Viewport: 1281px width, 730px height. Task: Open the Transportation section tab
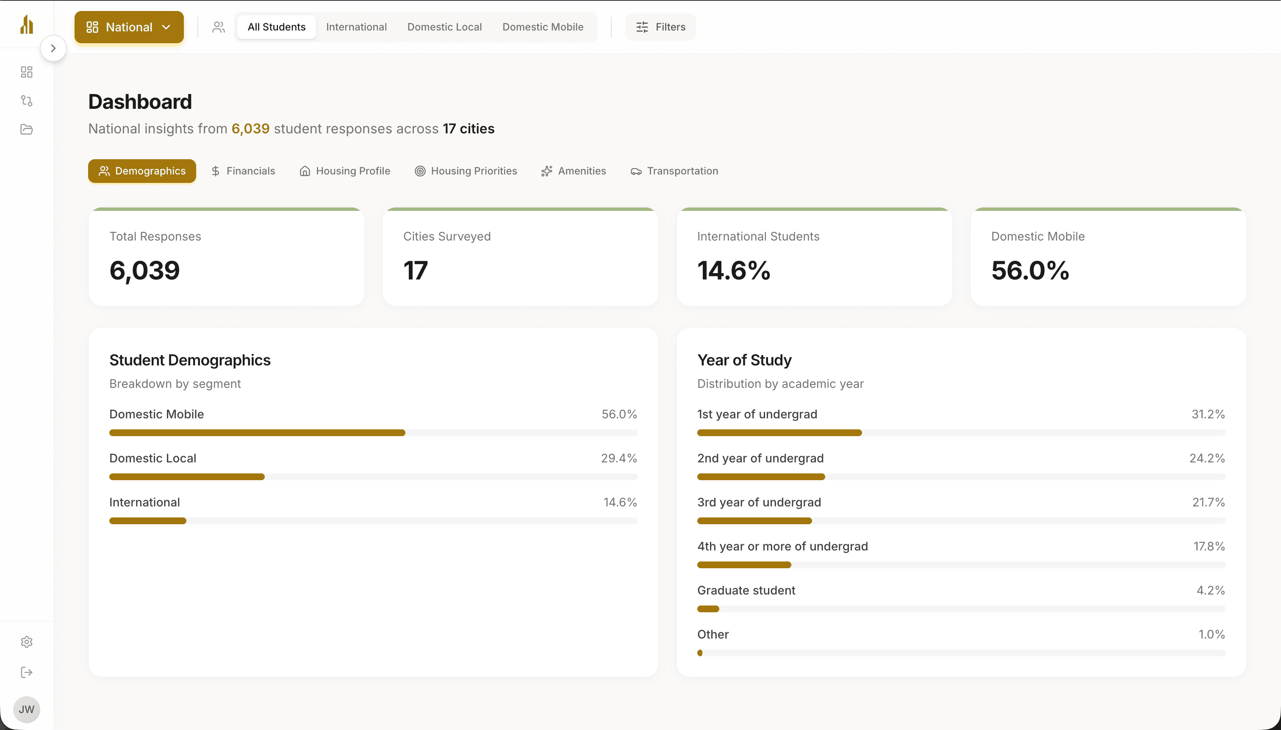[674, 171]
